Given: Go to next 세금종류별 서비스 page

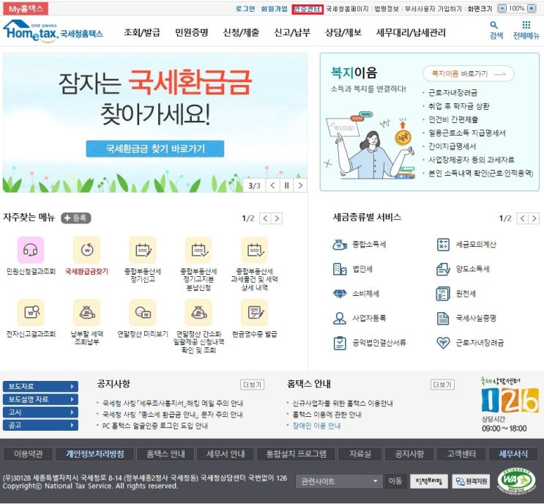Looking at the screenshot, I should [x=534, y=218].
